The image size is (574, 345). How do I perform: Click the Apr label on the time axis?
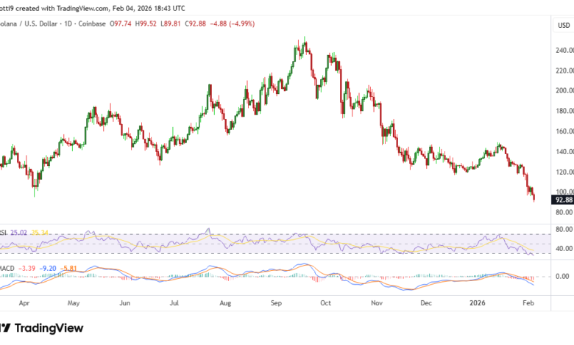(x=24, y=302)
